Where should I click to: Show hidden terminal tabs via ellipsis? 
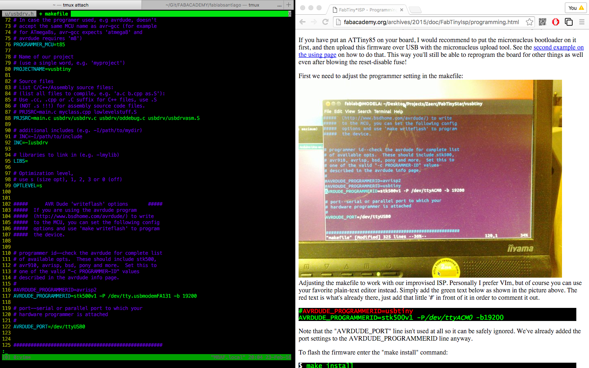(x=279, y=5)
